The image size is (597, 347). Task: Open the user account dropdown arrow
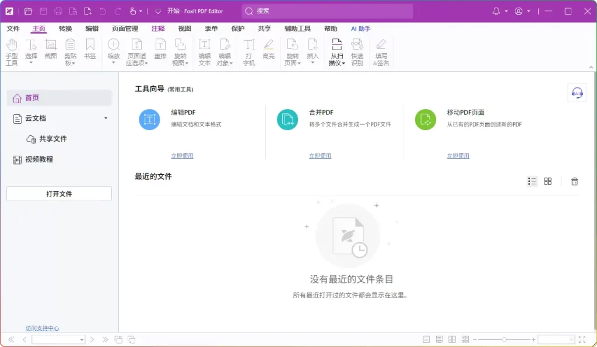529,12
